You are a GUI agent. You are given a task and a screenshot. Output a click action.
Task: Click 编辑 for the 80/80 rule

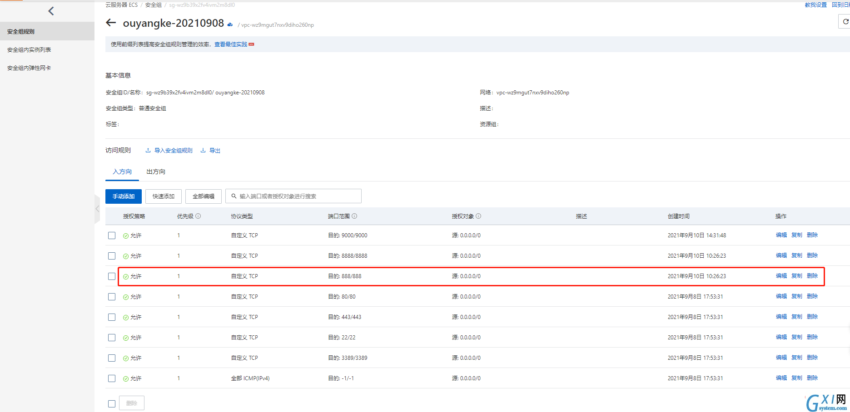(x=781, y=296)
